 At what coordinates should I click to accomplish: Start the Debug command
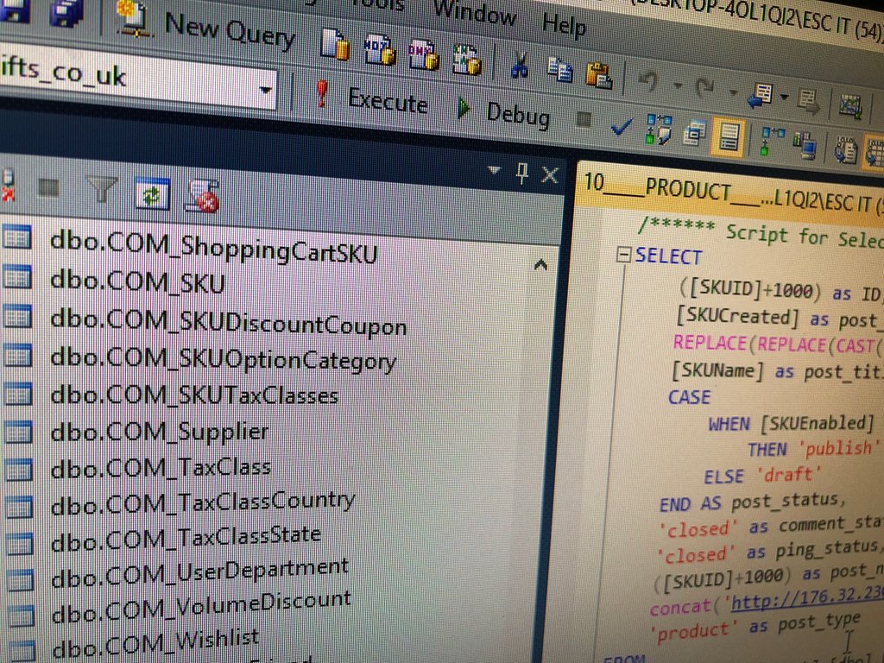click(x=503, y=111)
